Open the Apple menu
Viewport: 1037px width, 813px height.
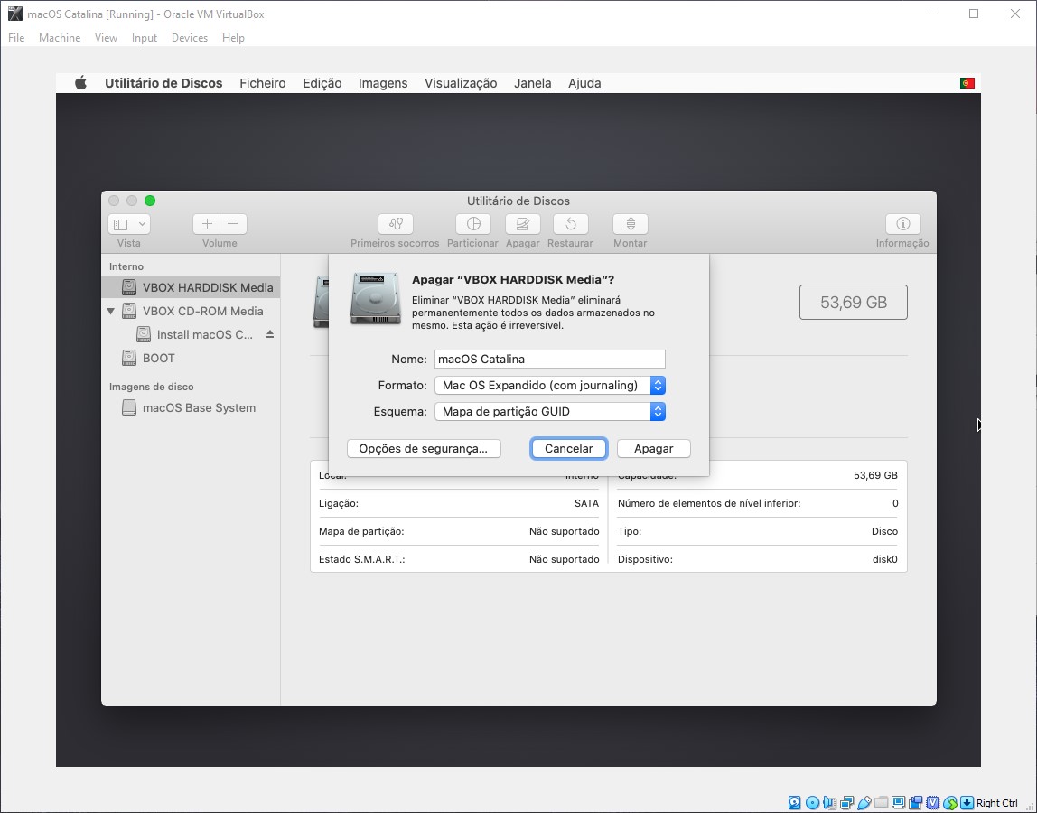point(80,83)
